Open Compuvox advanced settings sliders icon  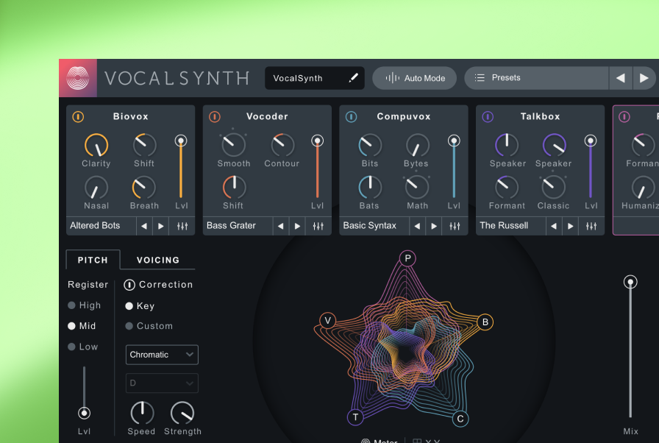click(455, 226)
